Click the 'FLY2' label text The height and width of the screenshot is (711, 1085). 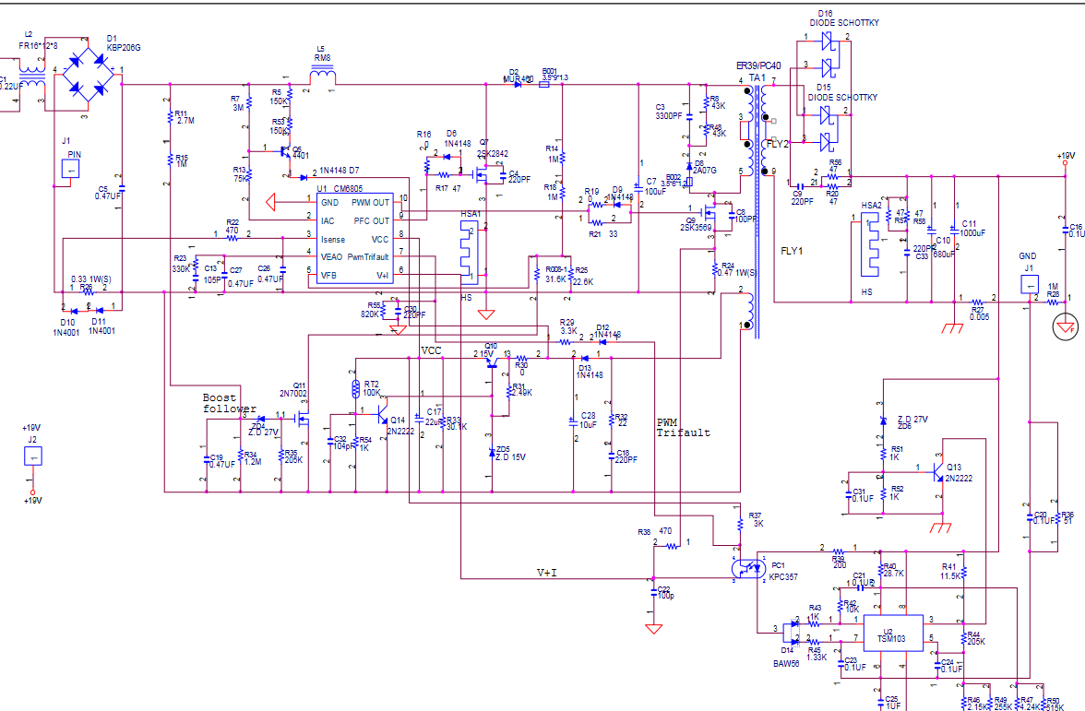tap(778, 144)
